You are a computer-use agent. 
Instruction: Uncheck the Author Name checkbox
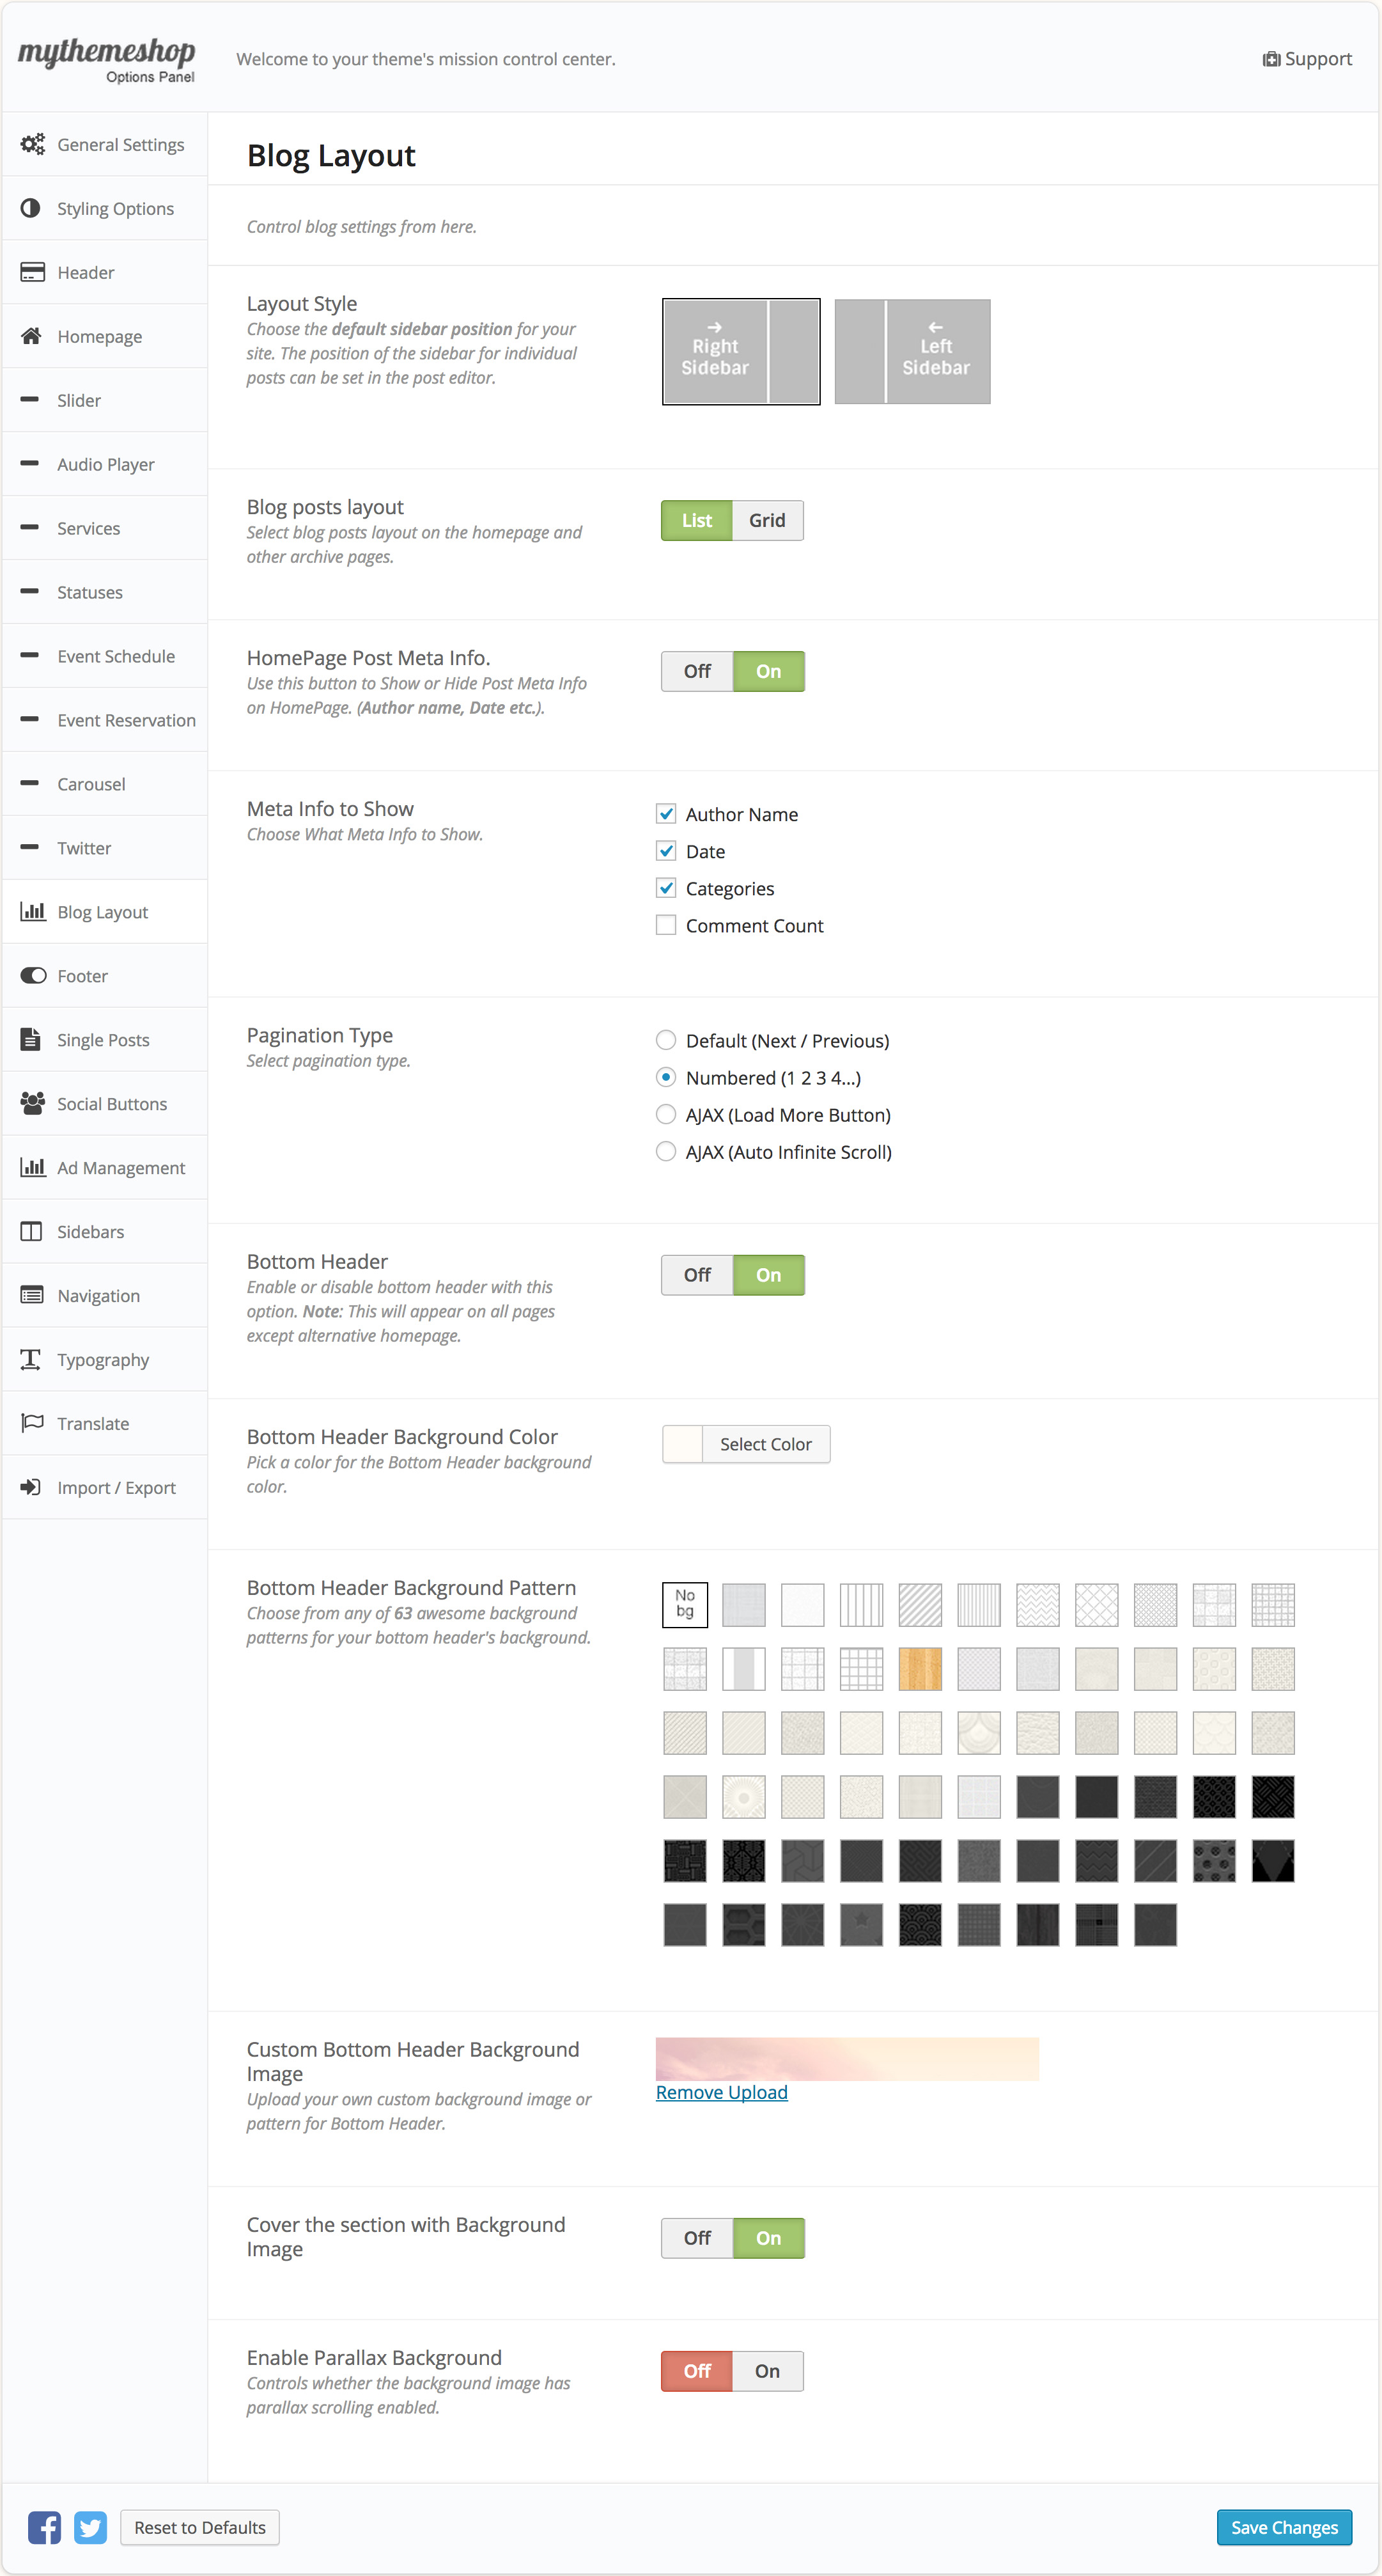(x=665, y=814)
